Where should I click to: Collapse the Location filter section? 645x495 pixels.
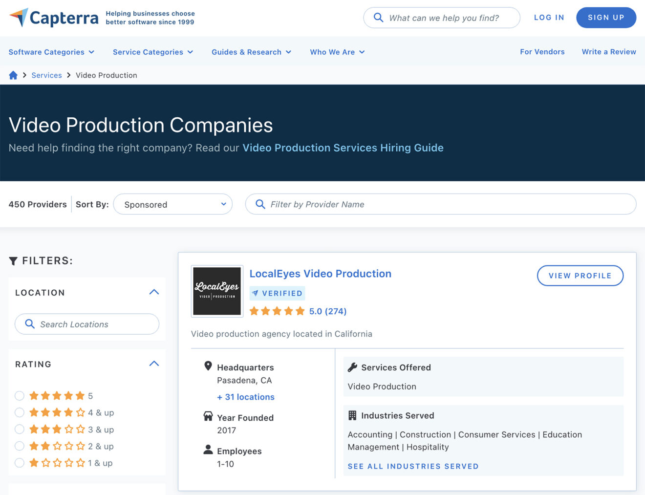coord(154,292)
